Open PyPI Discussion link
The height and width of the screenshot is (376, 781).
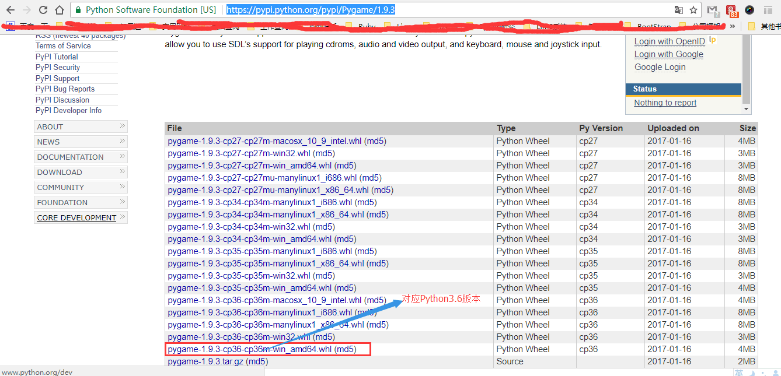[x=62, y=100]
